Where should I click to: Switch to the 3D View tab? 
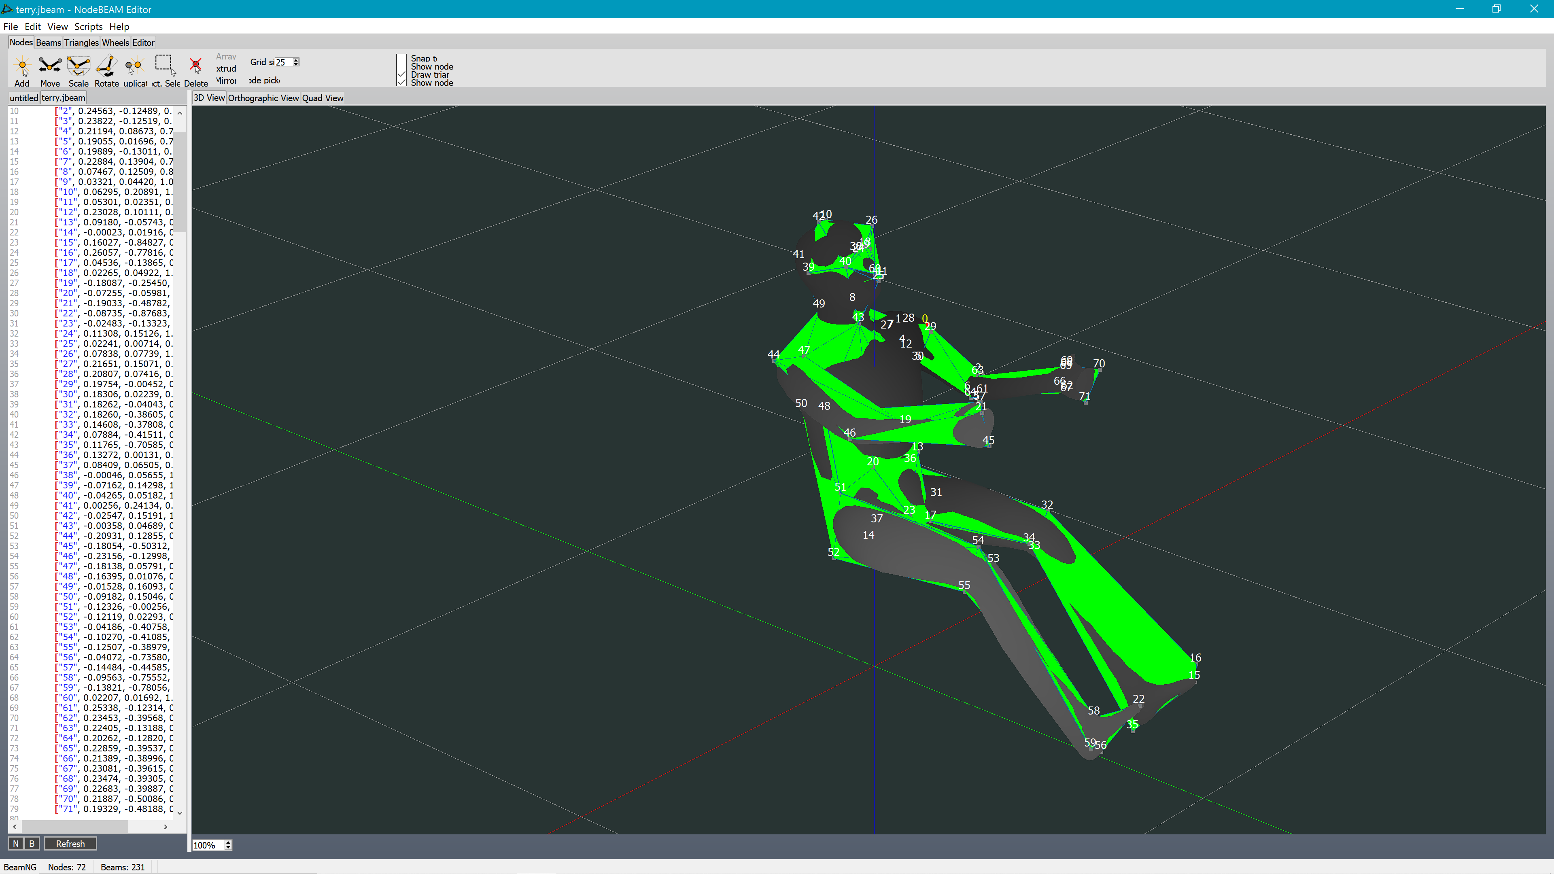coord(209,98)
